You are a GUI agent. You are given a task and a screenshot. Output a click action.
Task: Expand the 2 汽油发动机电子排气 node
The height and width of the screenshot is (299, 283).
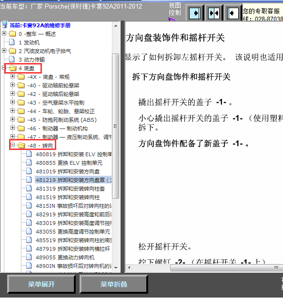(4, 50)
